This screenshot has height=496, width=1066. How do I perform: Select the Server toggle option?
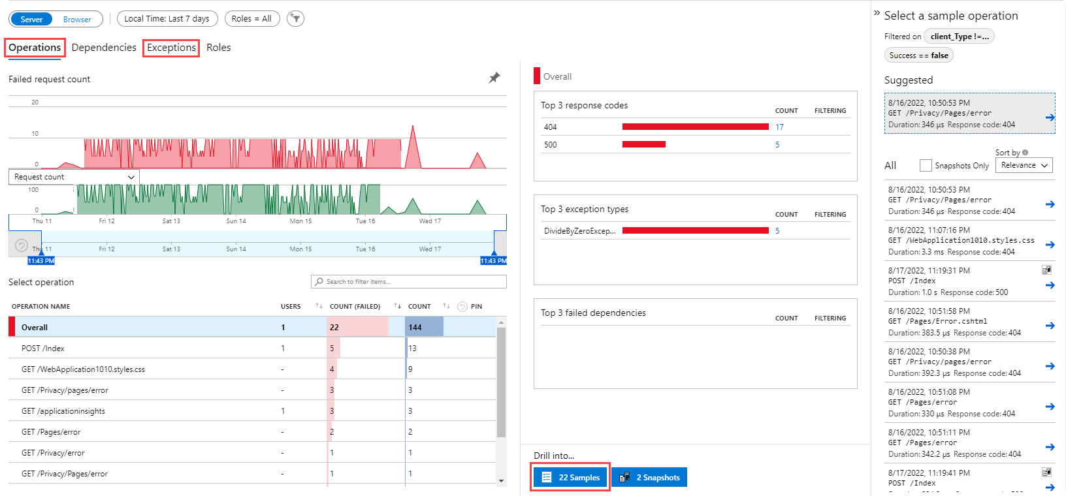31,20
